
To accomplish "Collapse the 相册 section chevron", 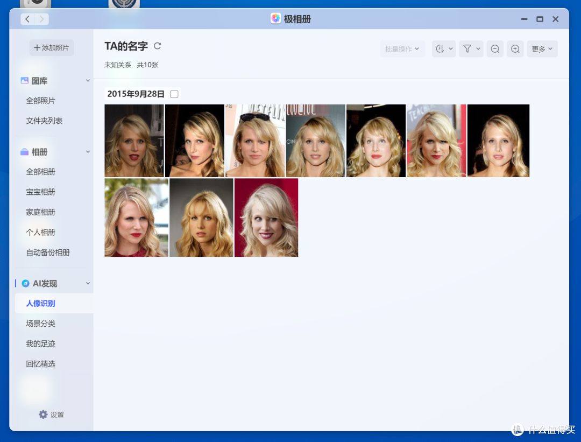I will (x=88, y=152).
